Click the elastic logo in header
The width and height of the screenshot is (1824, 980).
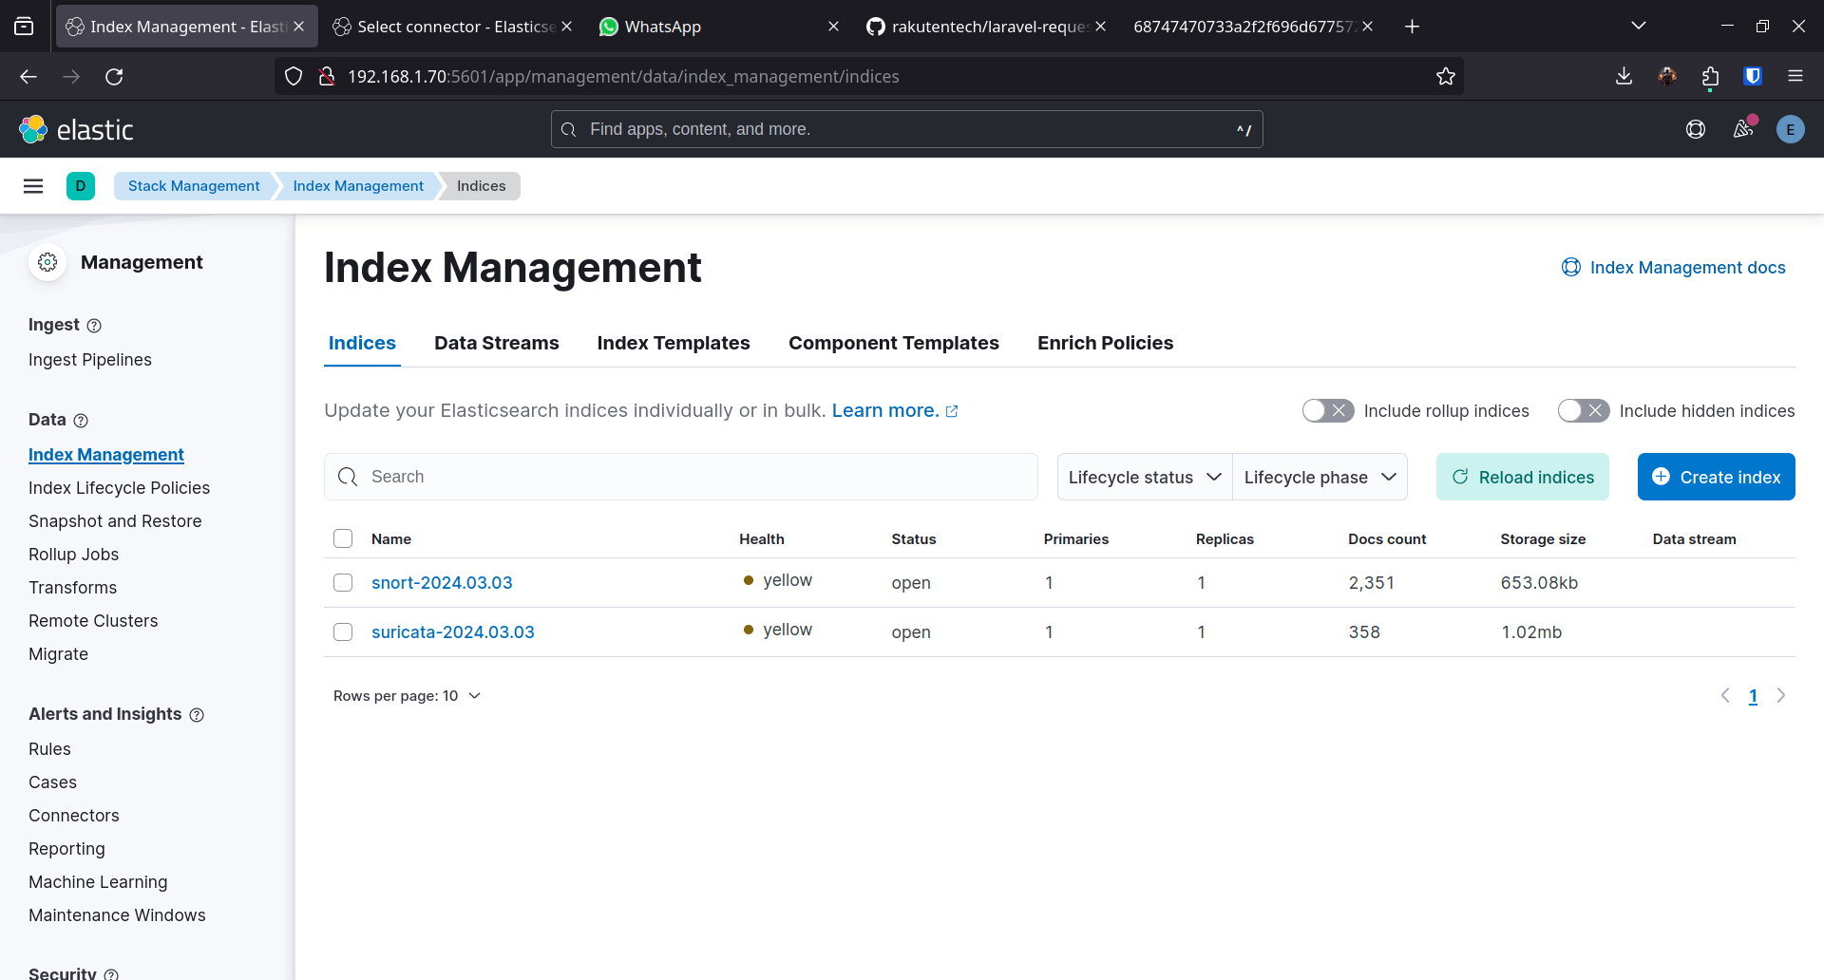pyautogui.click(x=76, y=129)
